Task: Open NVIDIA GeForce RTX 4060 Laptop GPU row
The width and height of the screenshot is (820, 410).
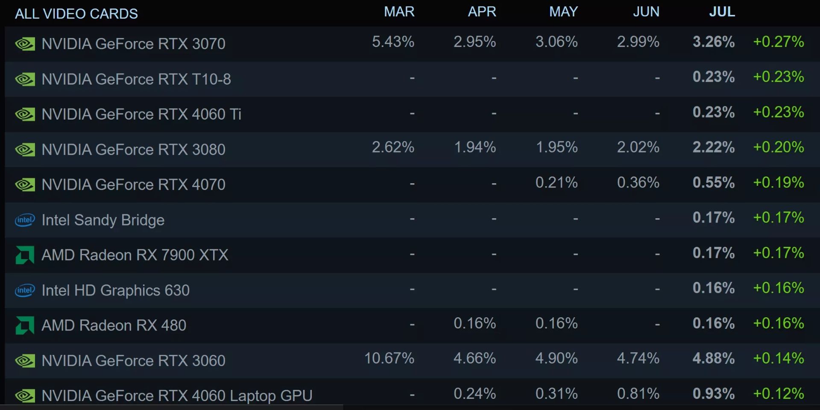Action: [177, 395]
